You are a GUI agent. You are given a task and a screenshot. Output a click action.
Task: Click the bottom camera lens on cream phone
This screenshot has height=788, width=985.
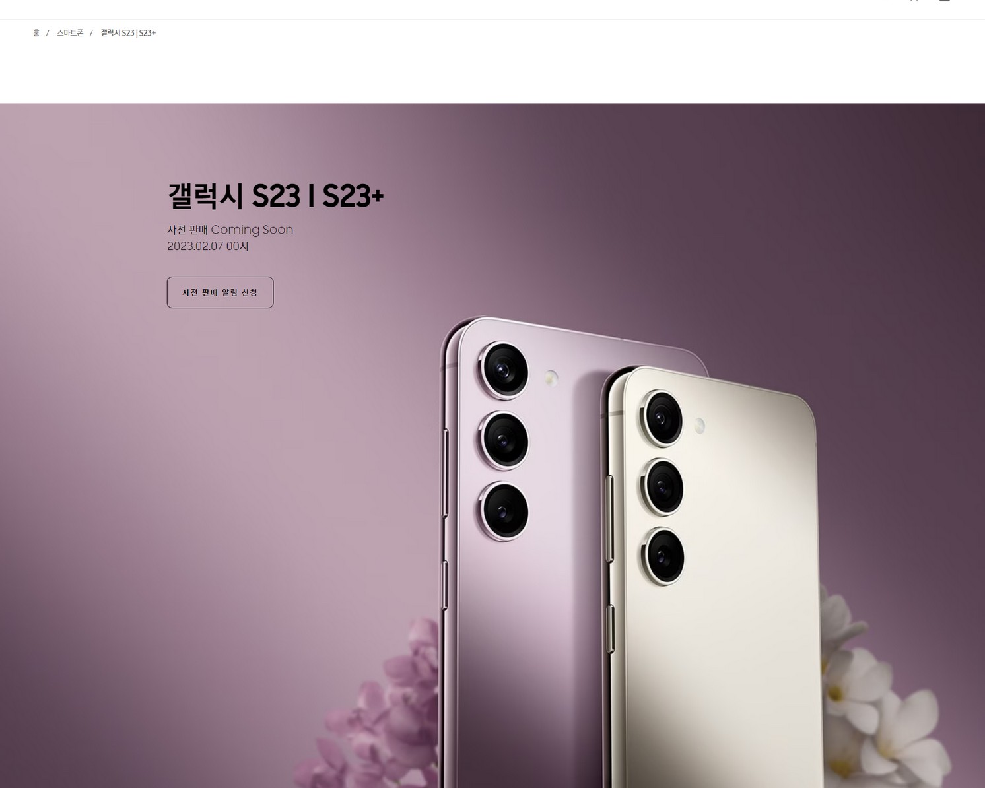click(x=663, y=555)
